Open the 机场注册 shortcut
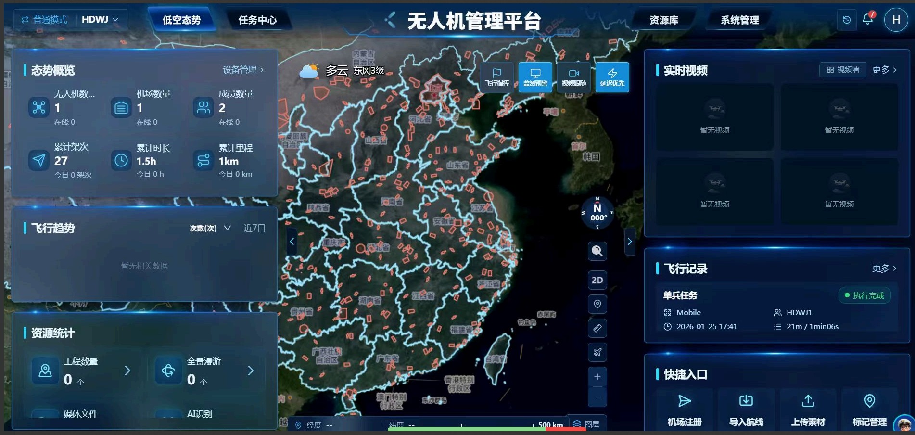The height and width of the screenshot is (435, 915). pyautogui.click(x=685, y=409)
